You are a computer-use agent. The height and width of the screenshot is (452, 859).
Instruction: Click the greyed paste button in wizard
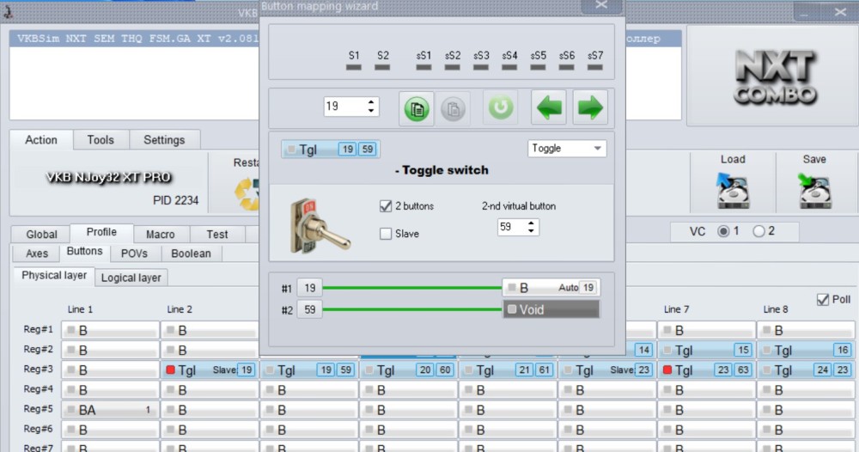point(453,108)
